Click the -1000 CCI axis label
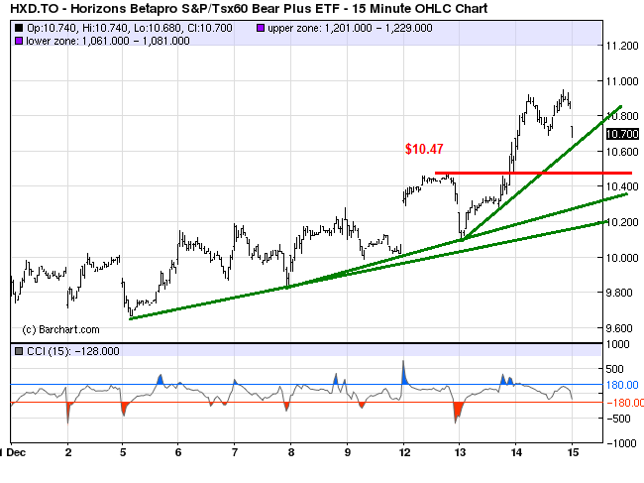 point(621,443)
